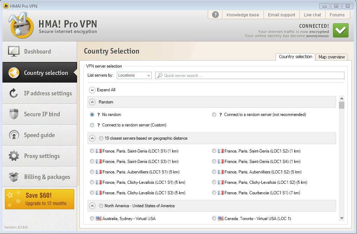Viewport: 357px width, 234px height.
Task: Collapse the North America section
Action: (x=92, y=206)
